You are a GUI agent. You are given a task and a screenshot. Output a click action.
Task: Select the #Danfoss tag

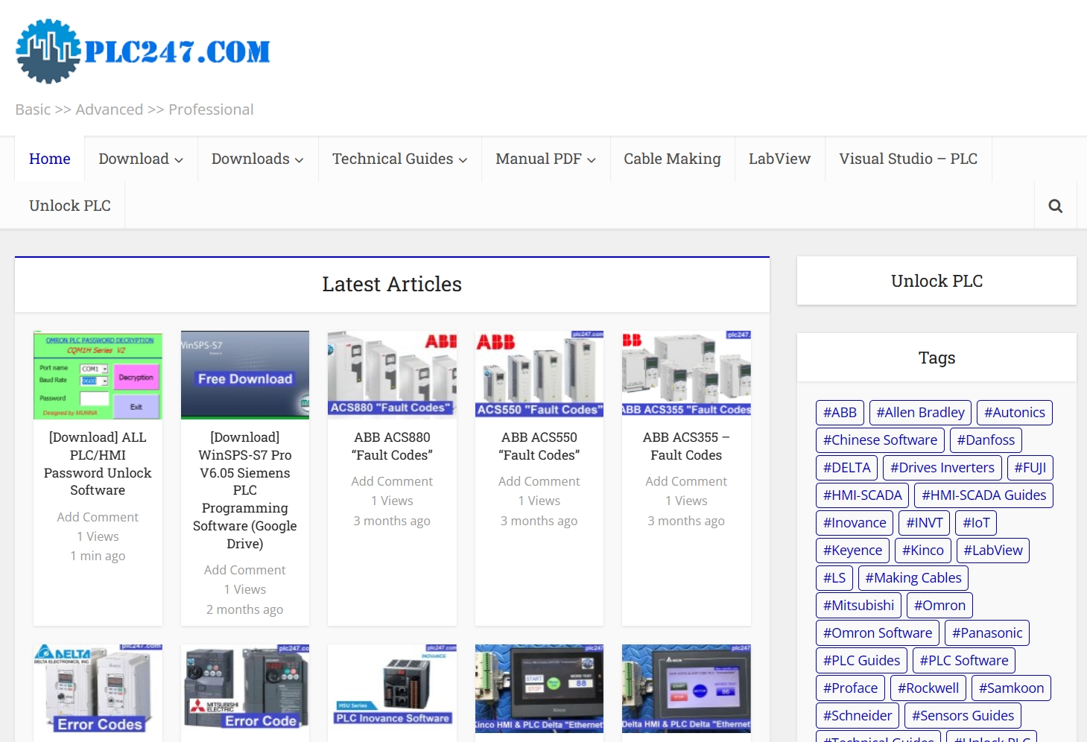tap(986, 440)
